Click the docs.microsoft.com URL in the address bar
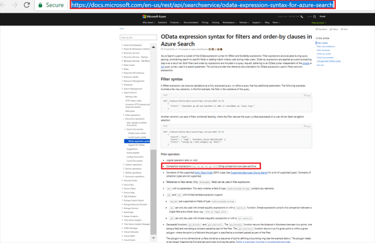 202,5
